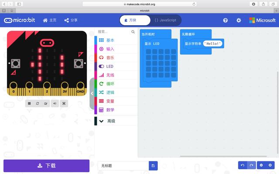Screen dimensions: 279x174
Task: Zoom in the blocks workspace
Action: (270, 165)
